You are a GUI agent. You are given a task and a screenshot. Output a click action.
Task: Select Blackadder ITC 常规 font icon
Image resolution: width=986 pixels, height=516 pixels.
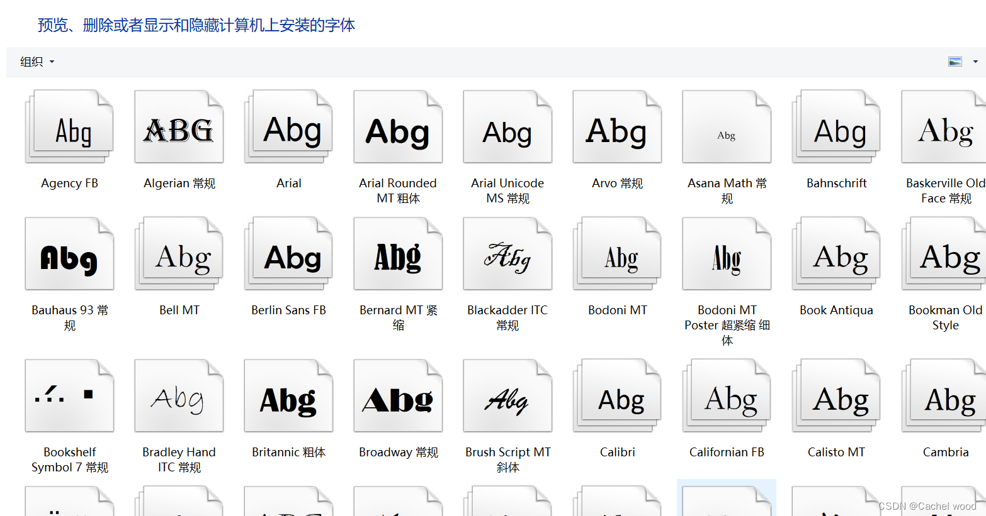tap(507, 253)
